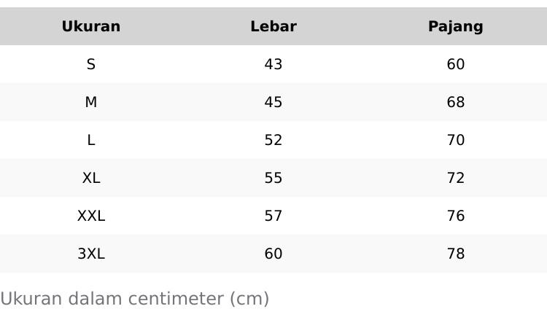Click Lebar value 55 for size XL

pyautogui.click(x=273, y=178)
